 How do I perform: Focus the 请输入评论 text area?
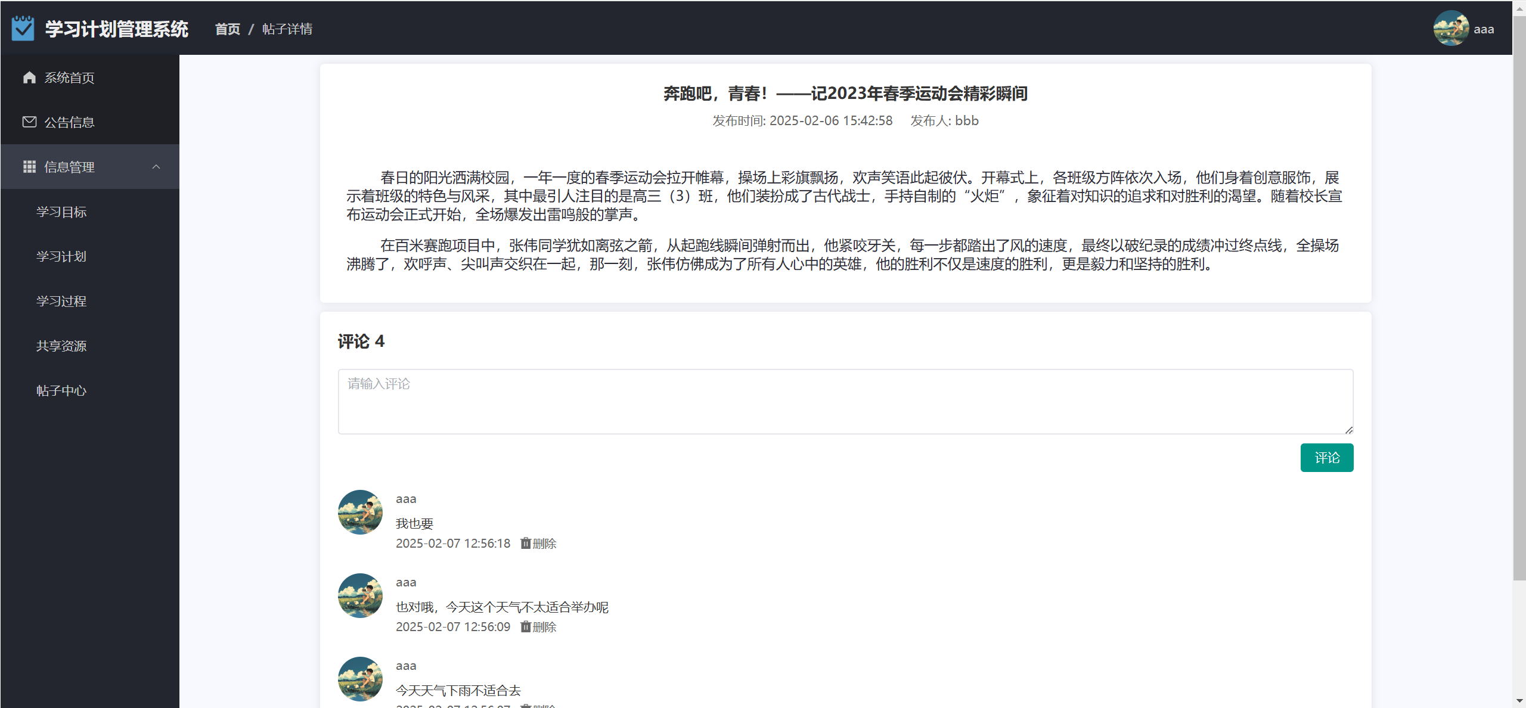[845, 401]
